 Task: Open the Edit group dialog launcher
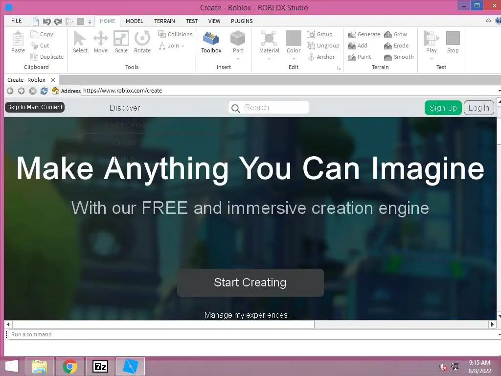[x=339, y=69]
